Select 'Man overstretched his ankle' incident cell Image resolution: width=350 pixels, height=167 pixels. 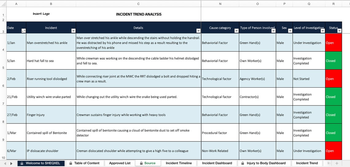[51, 43]
